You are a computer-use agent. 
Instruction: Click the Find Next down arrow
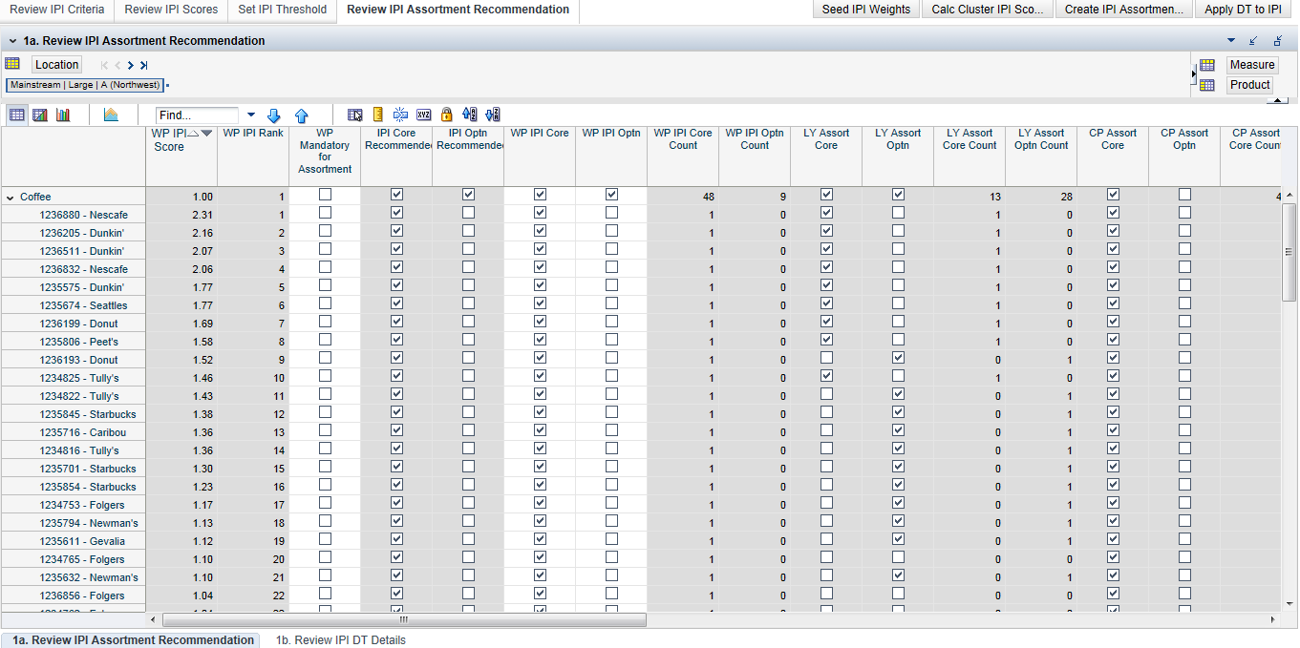[x=273, y=115]
